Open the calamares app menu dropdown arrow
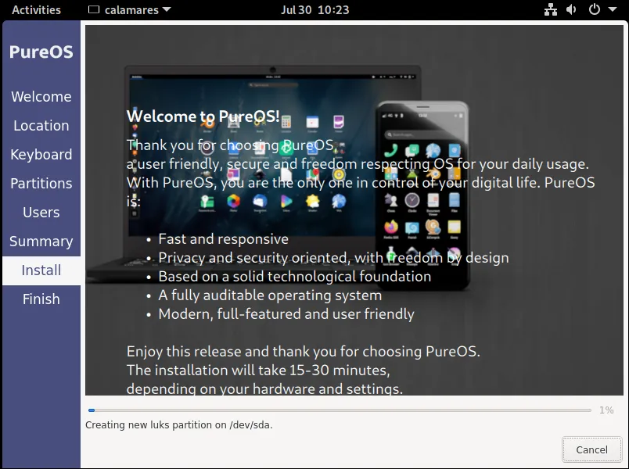Viewport: 629px width, 469px height. pyautogui.click(x=167, y=10)
